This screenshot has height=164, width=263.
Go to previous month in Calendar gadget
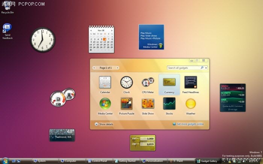(x=91, y=30)
